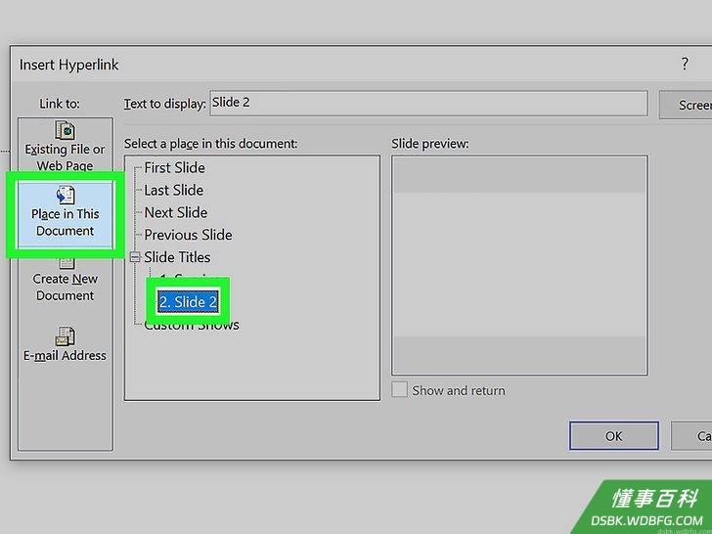
Task: Select the E-mail Address link type icon
Action: pyautogui.click(x=66, y=336)
